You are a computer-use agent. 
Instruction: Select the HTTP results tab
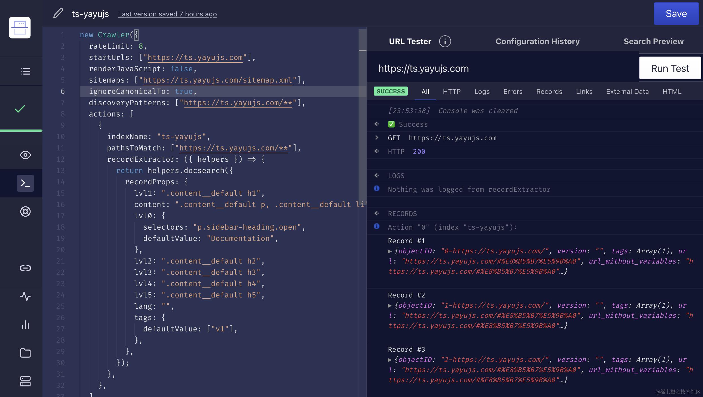pos(452,91)
